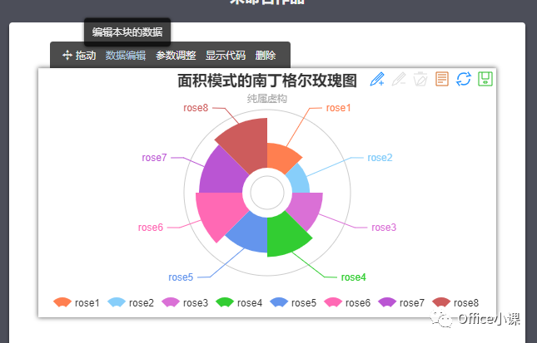
Task: Click the subtitle 纯属虚构
Action: (x=267, y=99)
